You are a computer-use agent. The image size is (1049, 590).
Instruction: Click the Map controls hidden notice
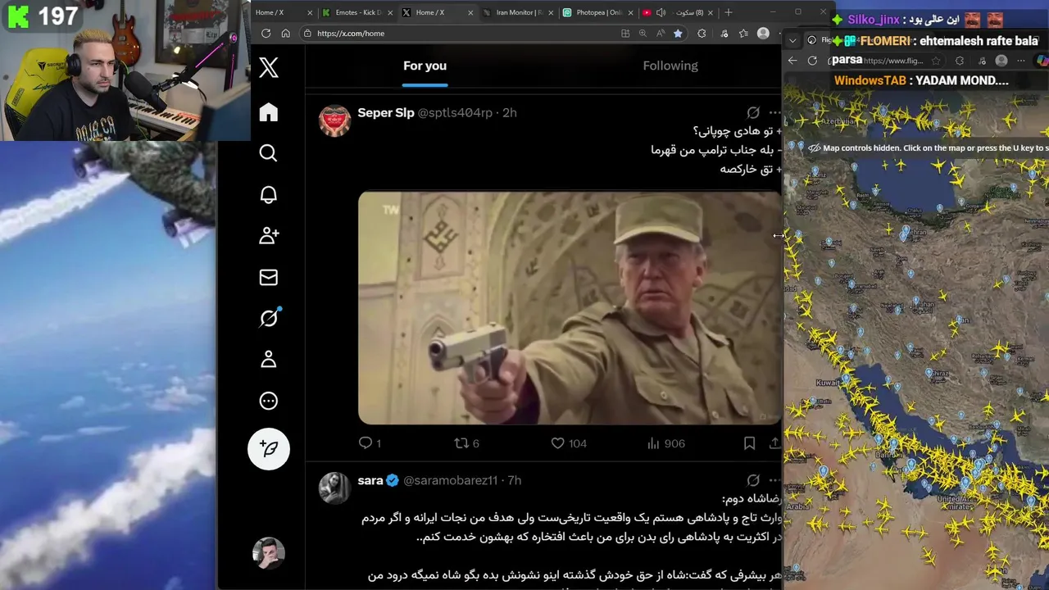click(x=927, y=148)
